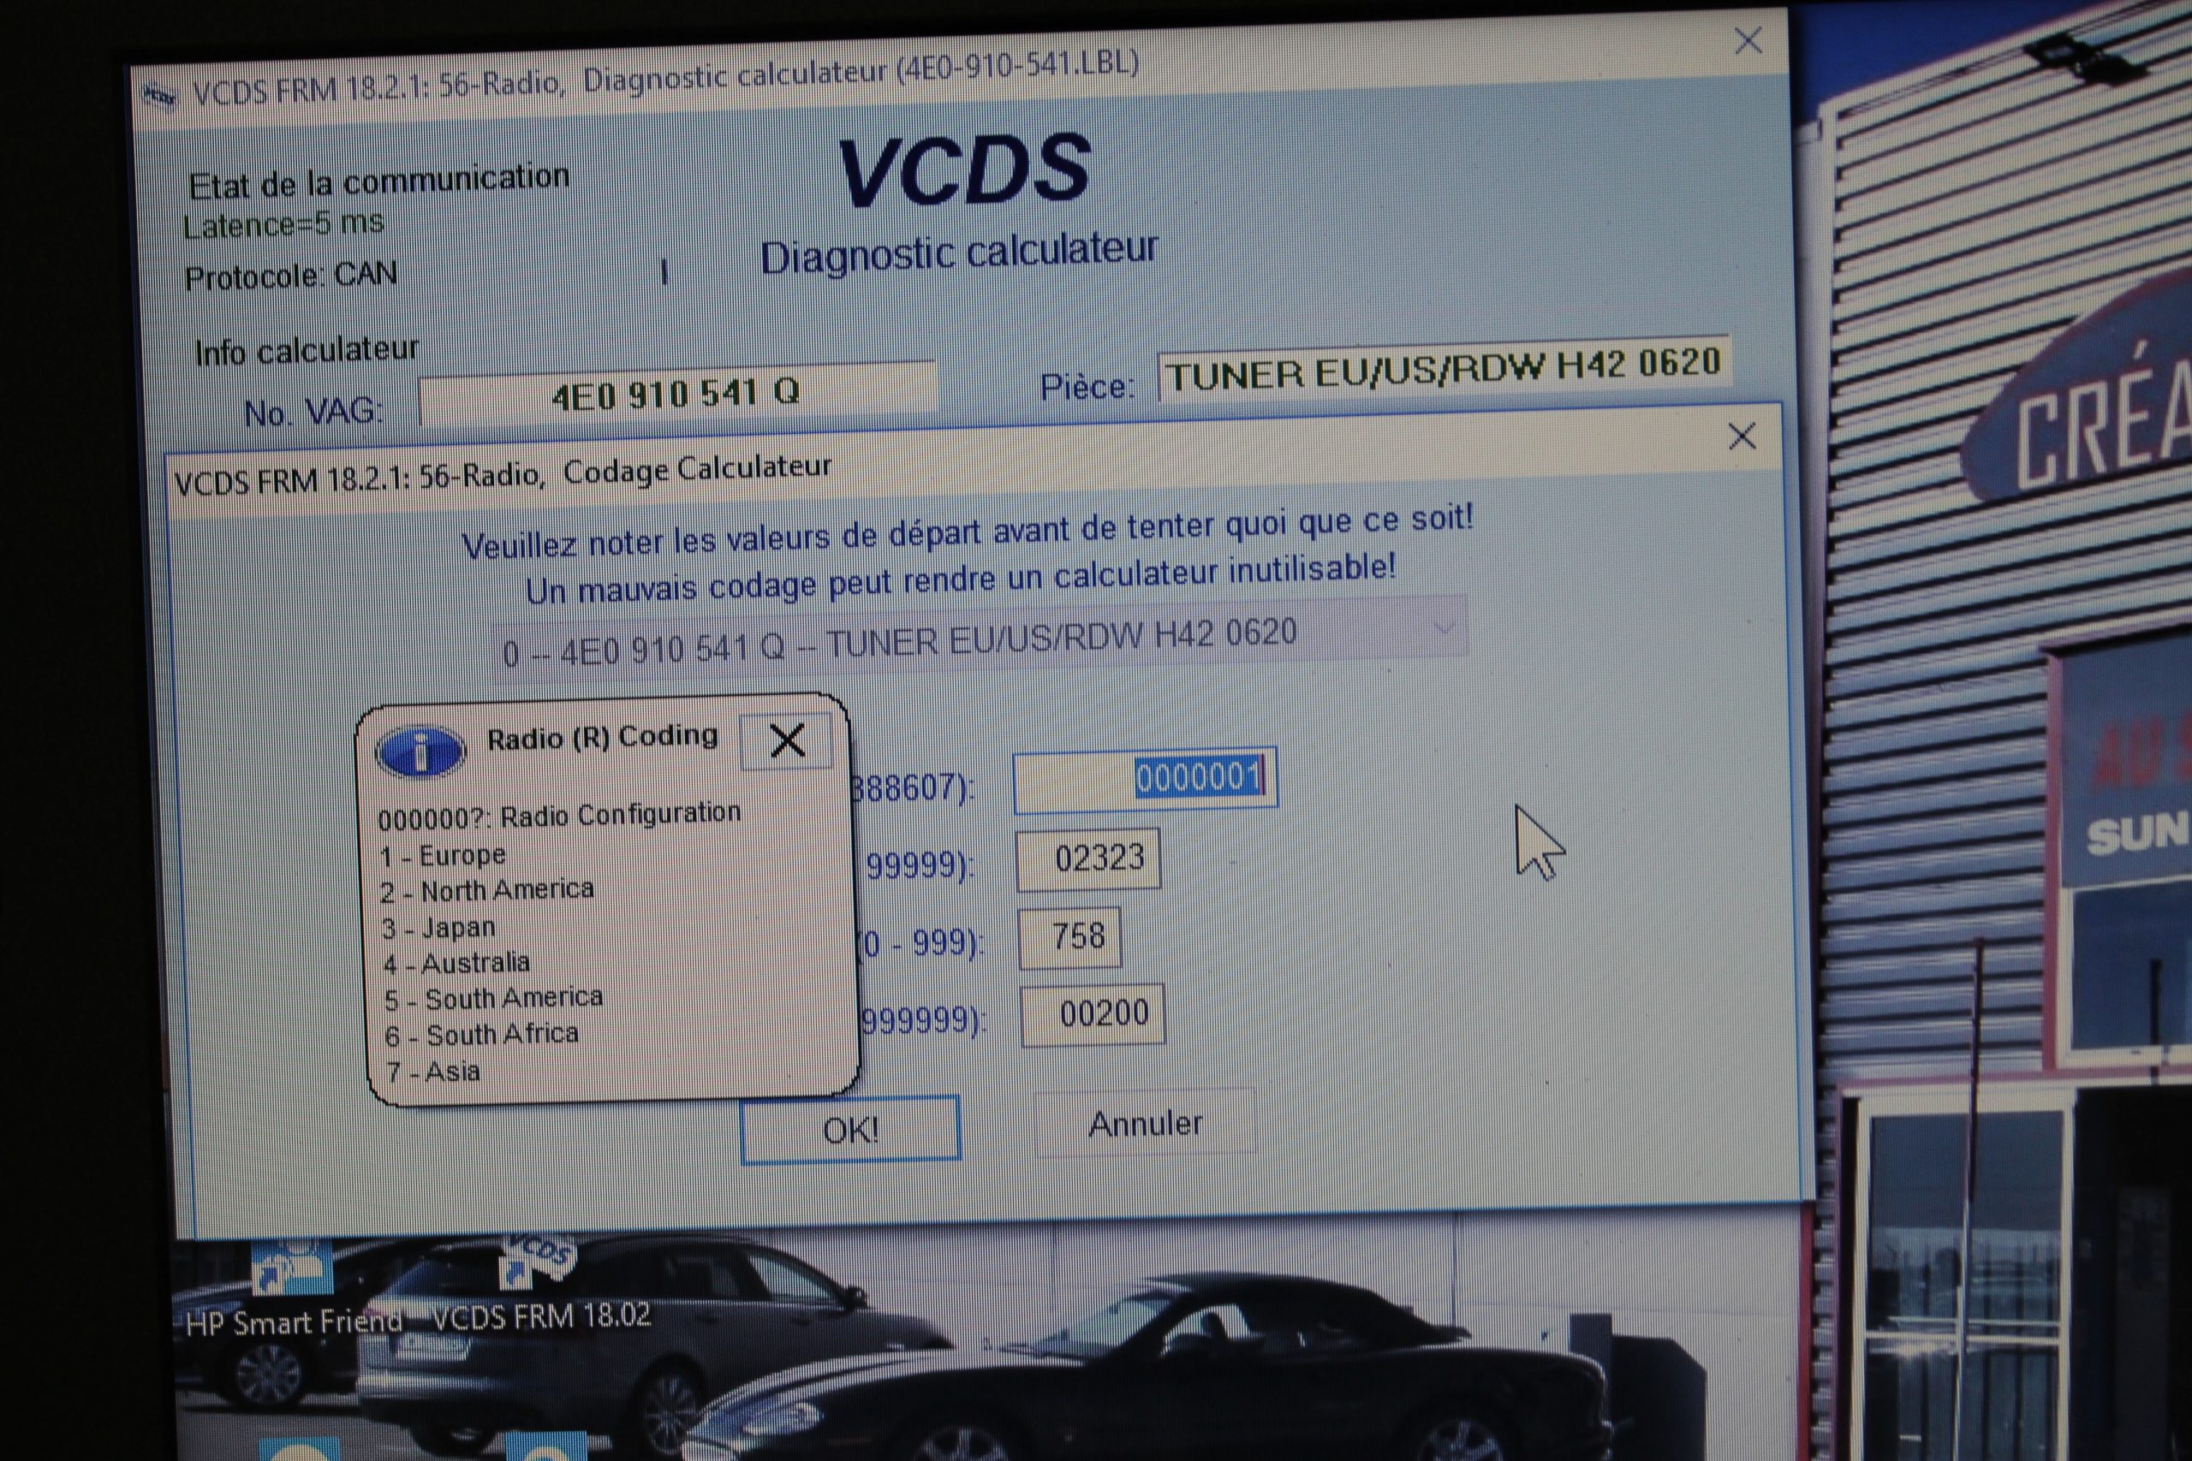Click the field containing 758

click(1070, 936)
